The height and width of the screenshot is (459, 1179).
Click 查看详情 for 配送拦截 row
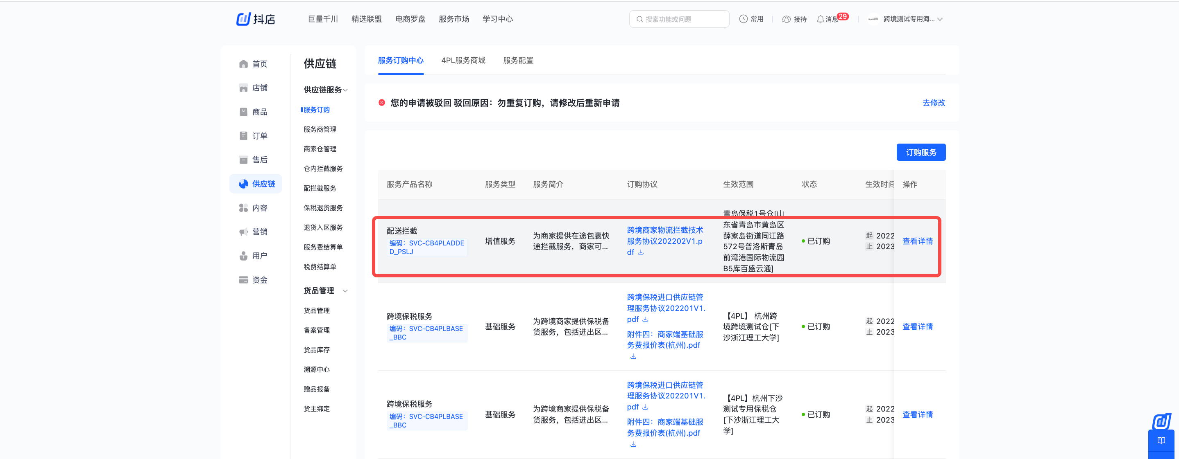click(917, 241)
